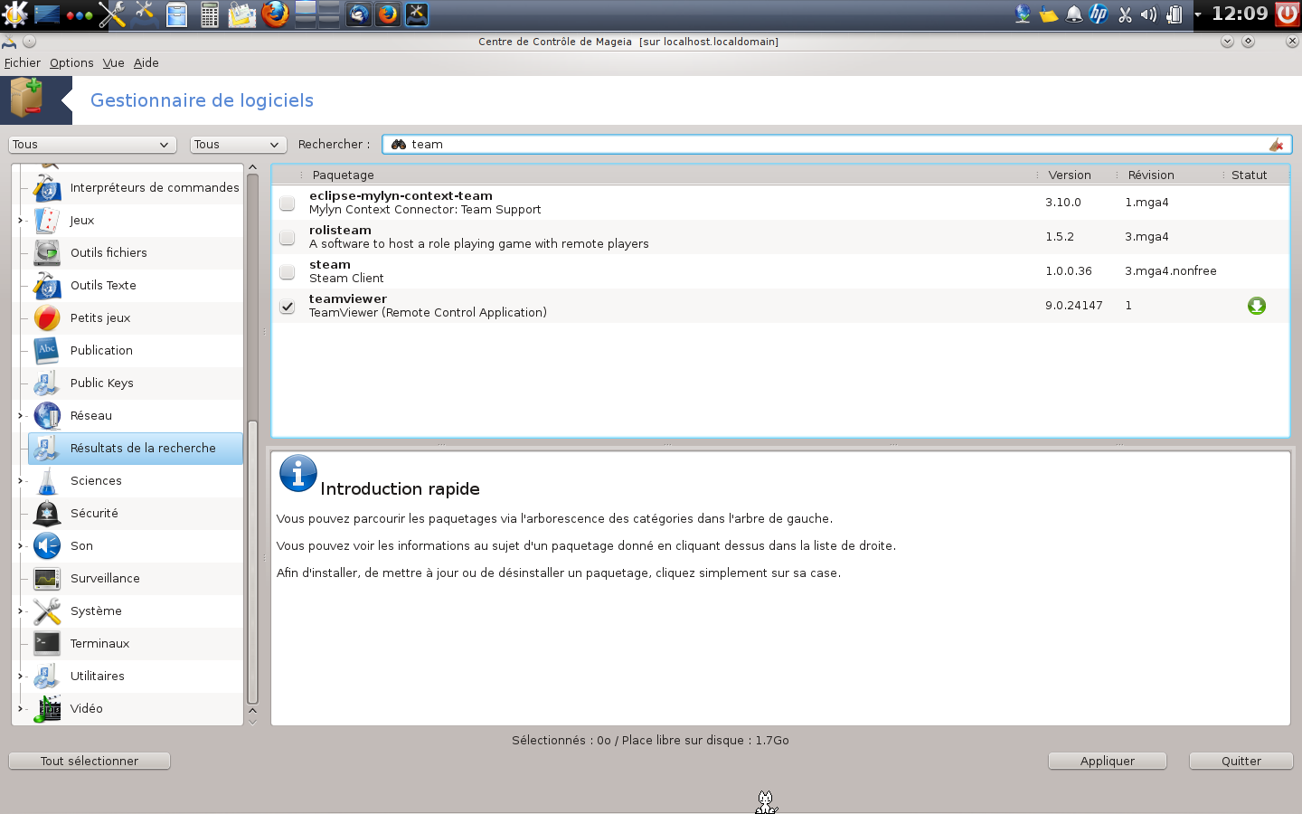
Task: Click the Firefox launcher in the panel
Action: pyautogui.click(x=275, y=14)
